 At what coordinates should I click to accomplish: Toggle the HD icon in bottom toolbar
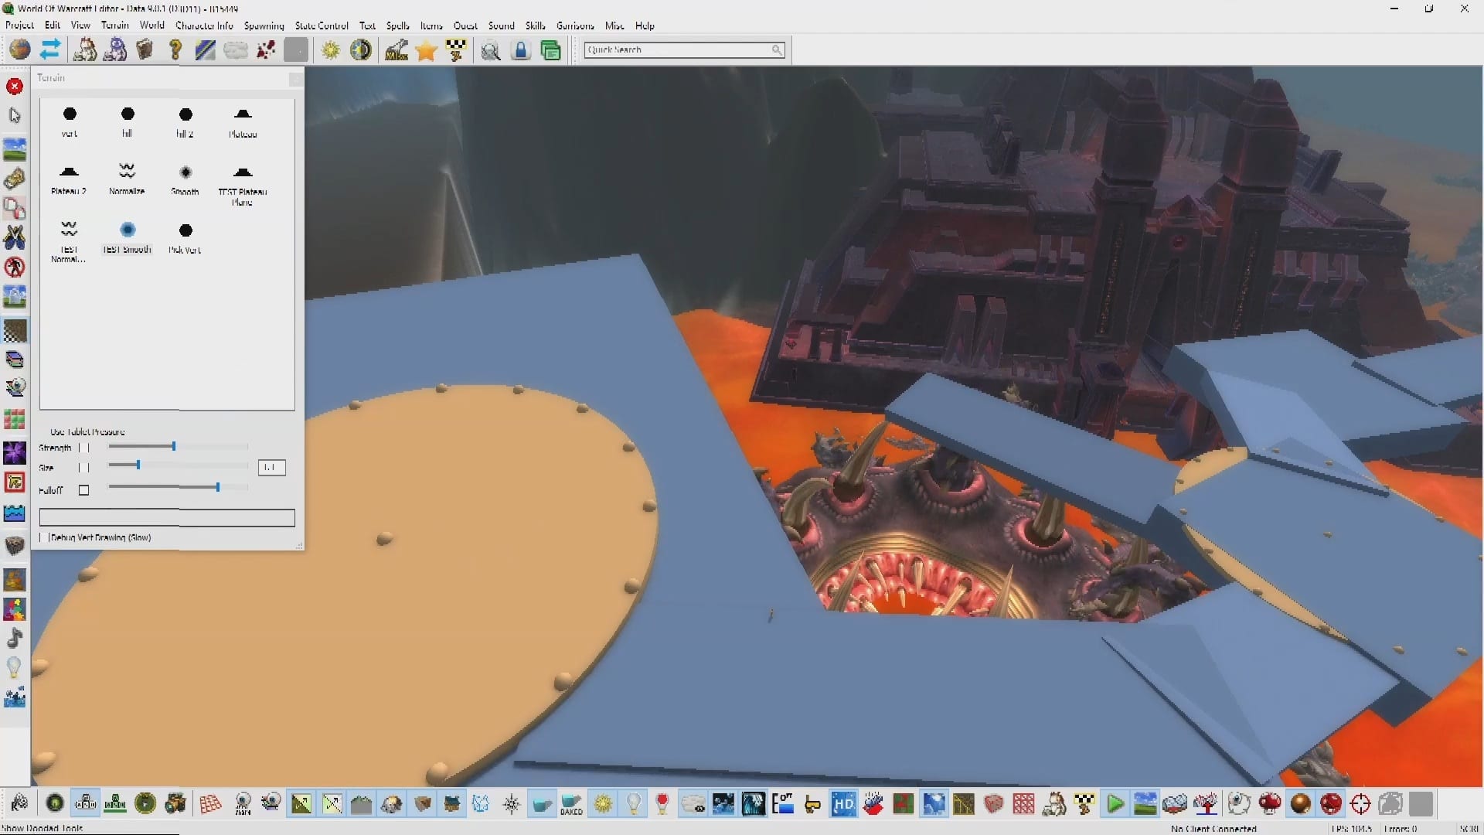[842, 804]
